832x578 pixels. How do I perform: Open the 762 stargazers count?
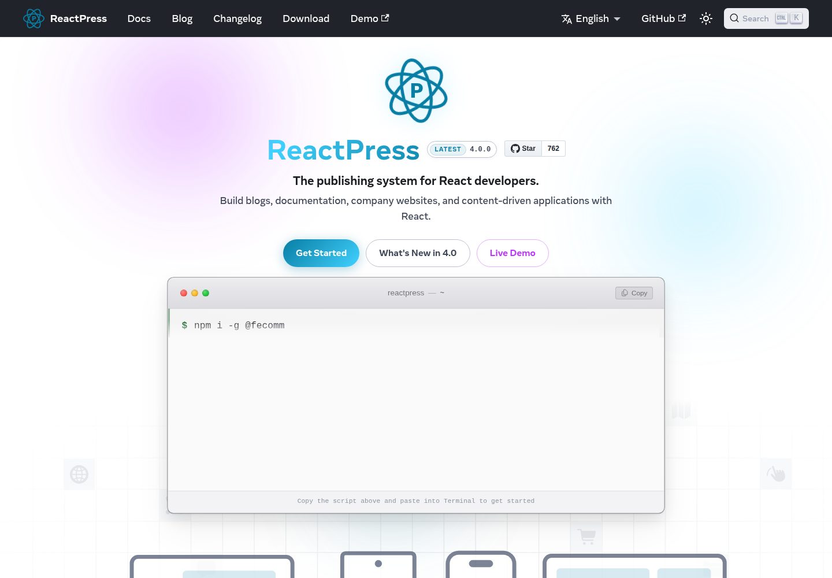tap(554, 149)
